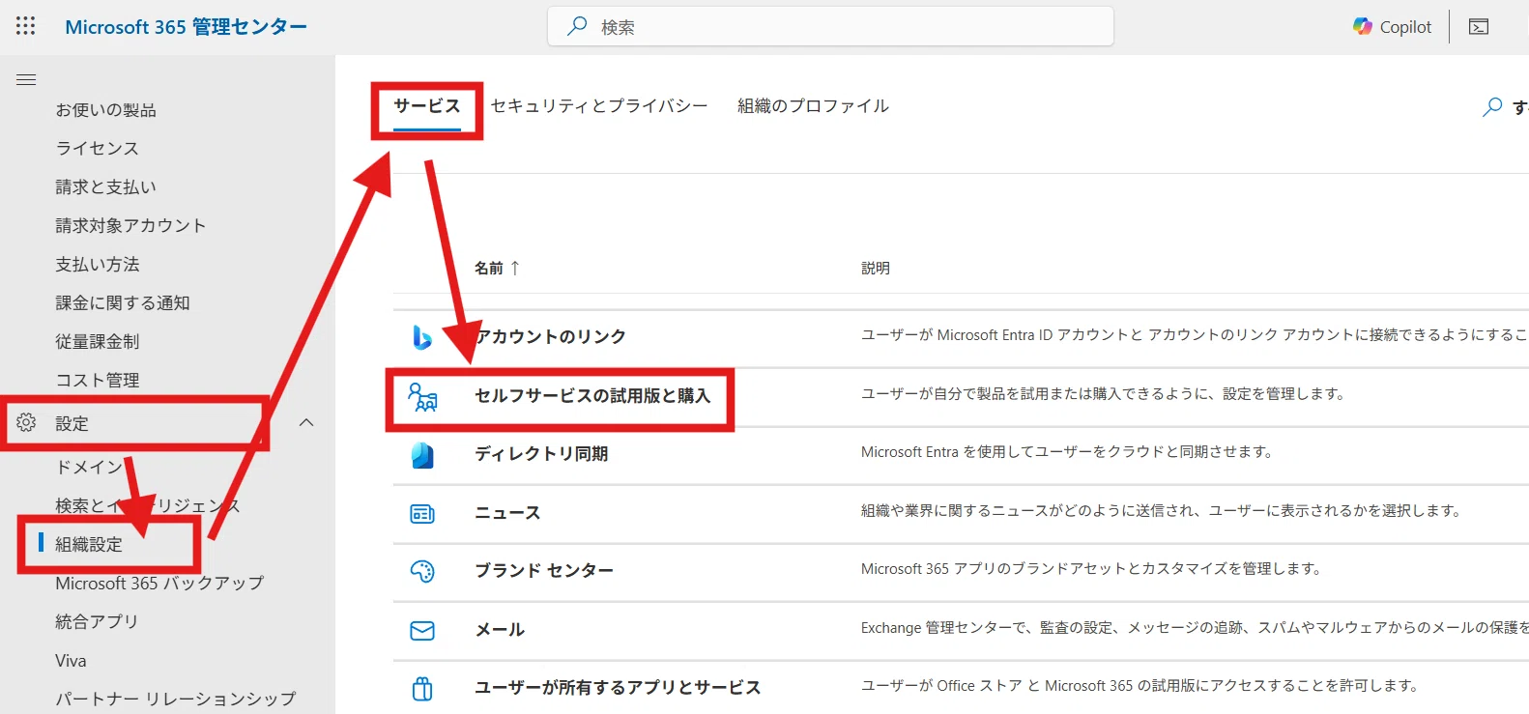Click the 説明 column header
The height and width of the screenshot is (714, 1529).
click(876, 268)
